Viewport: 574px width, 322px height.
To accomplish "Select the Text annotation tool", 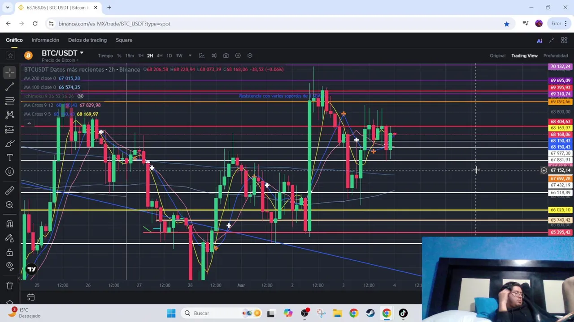I will pyautogui.click(x=9, y=158).
